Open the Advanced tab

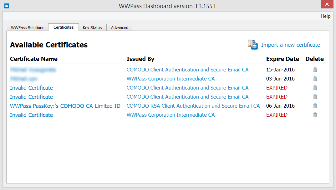(119, 27)
